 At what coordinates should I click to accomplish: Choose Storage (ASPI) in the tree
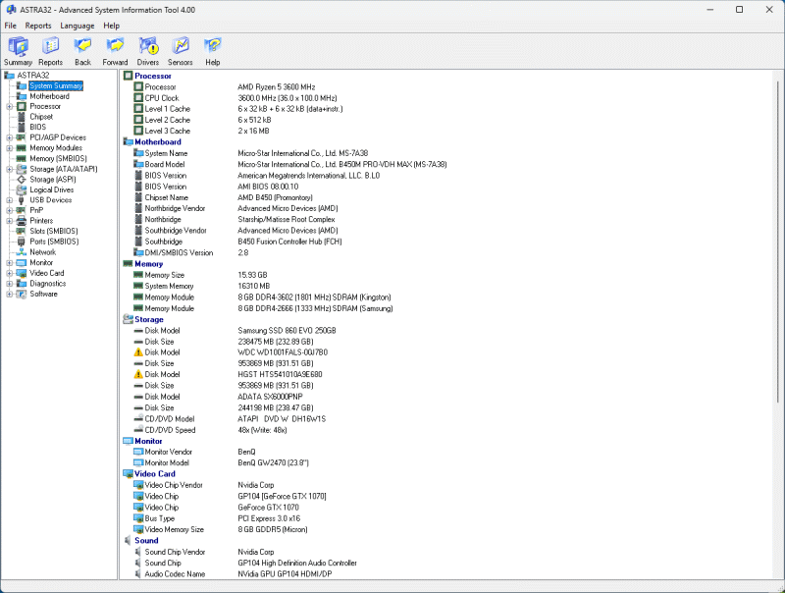52,180
